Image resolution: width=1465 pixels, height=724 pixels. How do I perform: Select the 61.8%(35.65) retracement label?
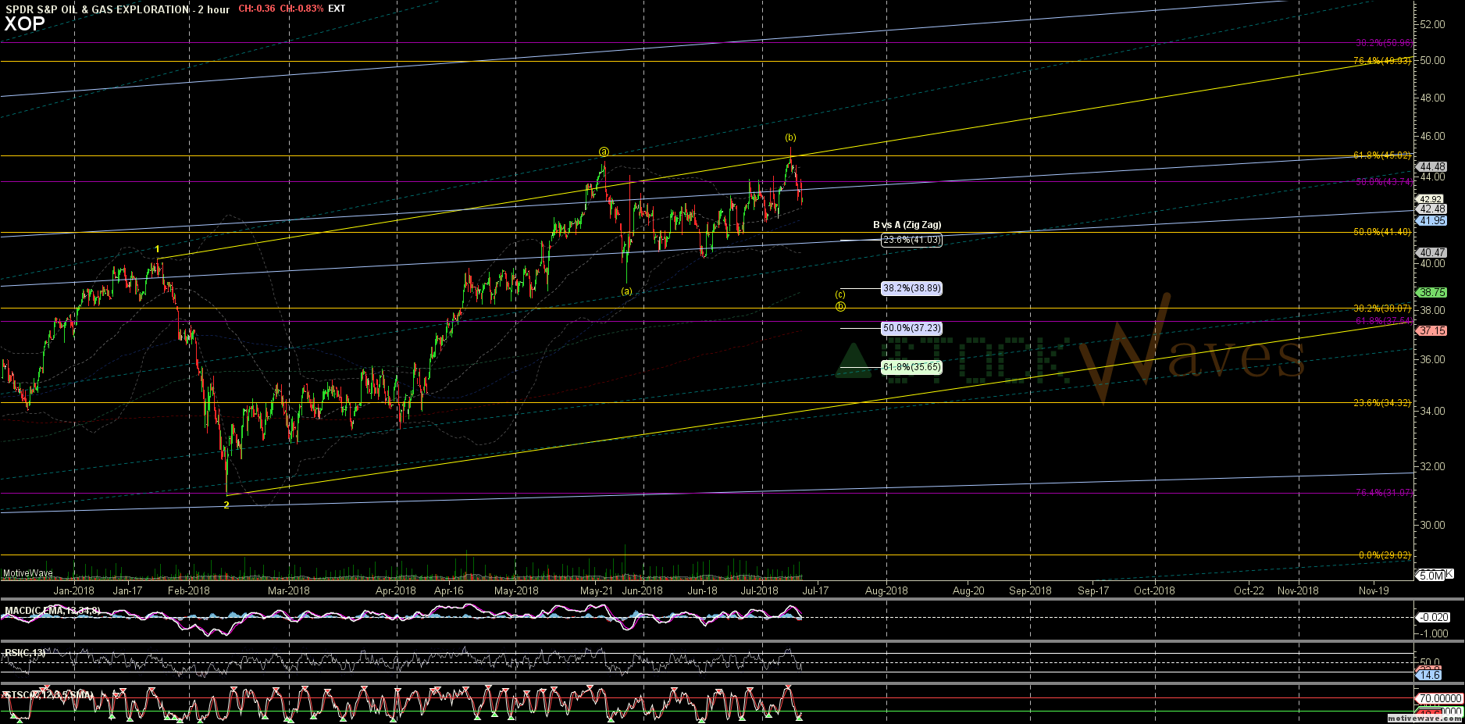click(x=911, y=367)
